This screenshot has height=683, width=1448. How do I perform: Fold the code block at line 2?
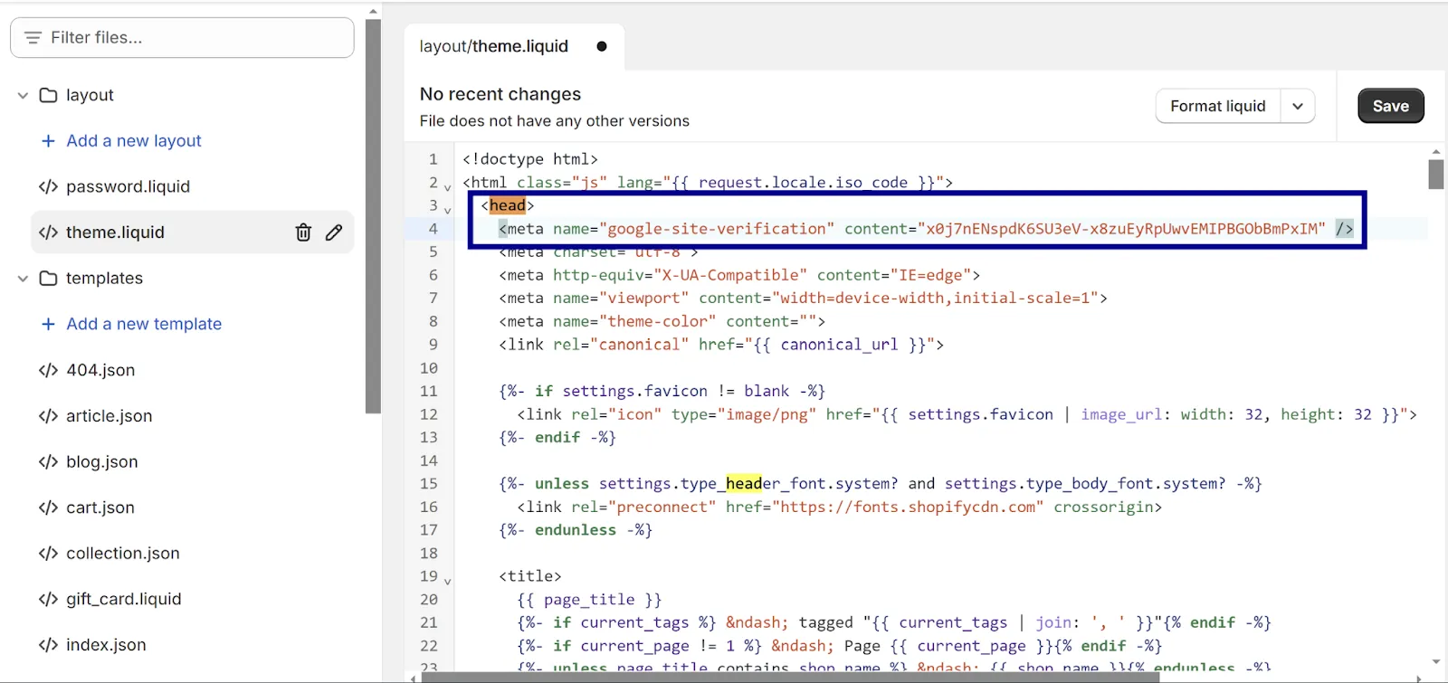[447, 187]
